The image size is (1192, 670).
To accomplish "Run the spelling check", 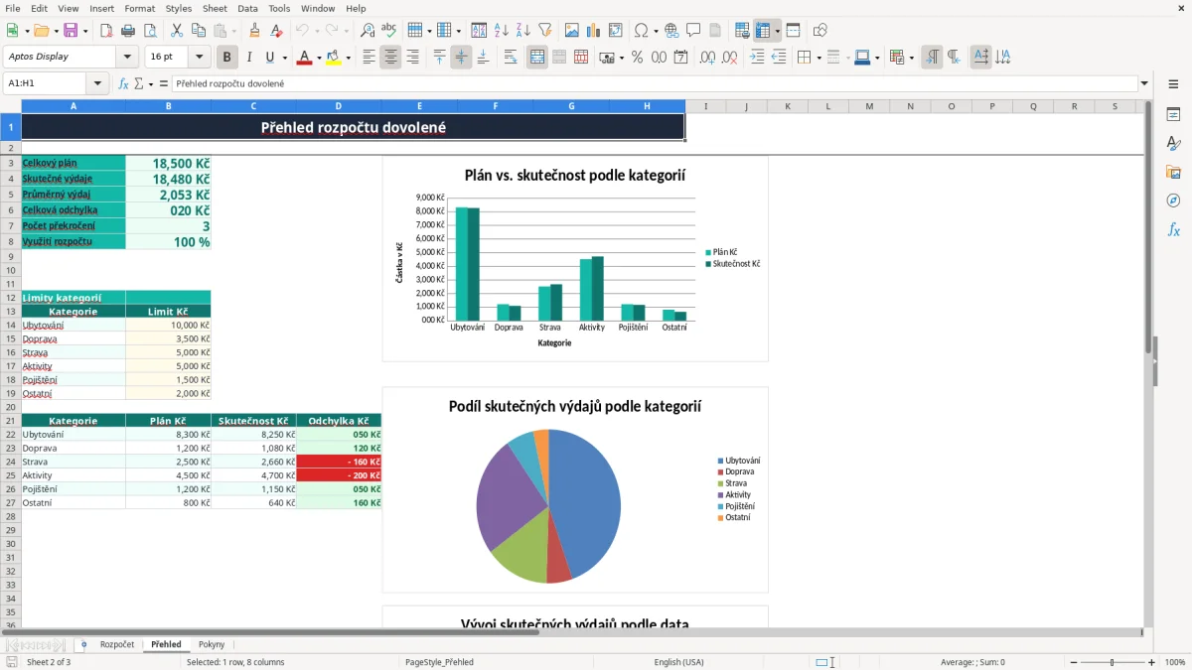I will pyautogui.click(x=389, y=31).
